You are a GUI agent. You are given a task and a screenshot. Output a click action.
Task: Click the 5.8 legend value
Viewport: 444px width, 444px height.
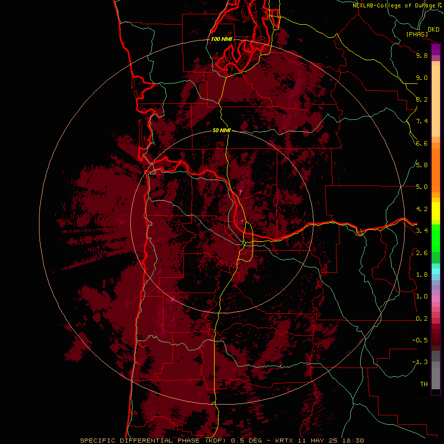pos(422,165)
